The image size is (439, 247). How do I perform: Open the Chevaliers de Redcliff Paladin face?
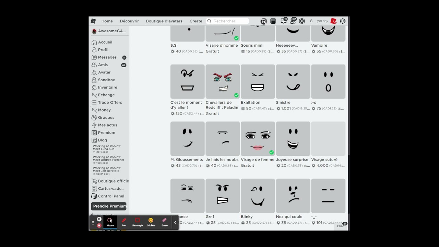click(223, 82)
